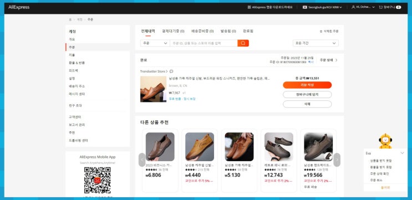412x200 pixels.
Task: Select the 전체내역 tab
Action: tap(148, 31)
